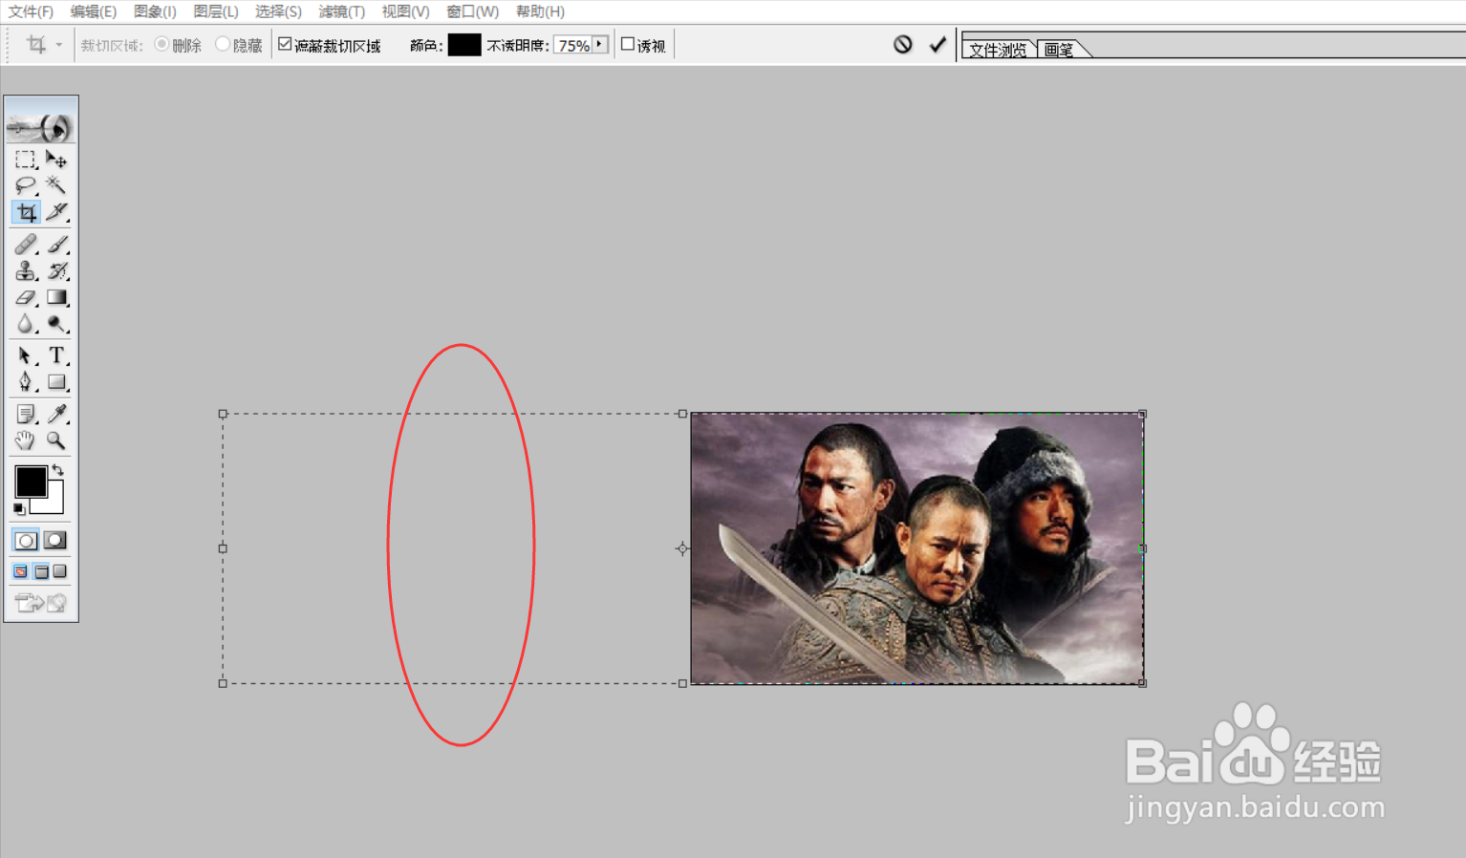1466x858 pixels.
Task: Open the 图象(I) menu
Action: [155, 11]
